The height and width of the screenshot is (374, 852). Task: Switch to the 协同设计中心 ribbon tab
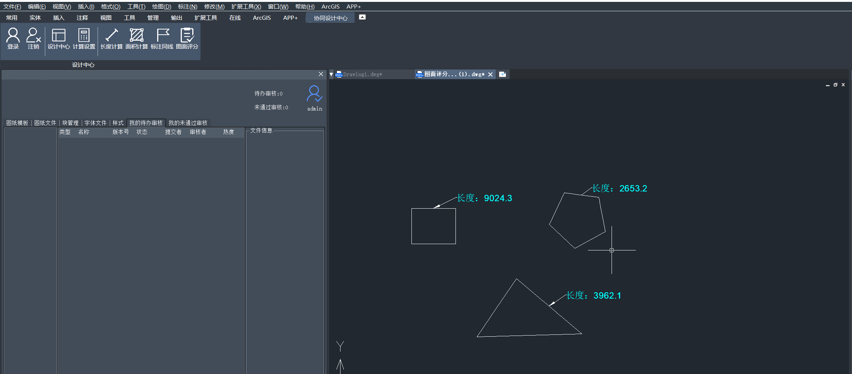click(x=330, y=18)
